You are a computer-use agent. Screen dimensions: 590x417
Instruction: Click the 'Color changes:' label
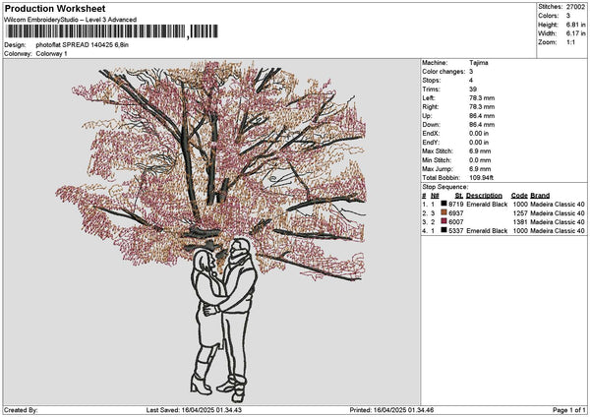pos(443,72)
